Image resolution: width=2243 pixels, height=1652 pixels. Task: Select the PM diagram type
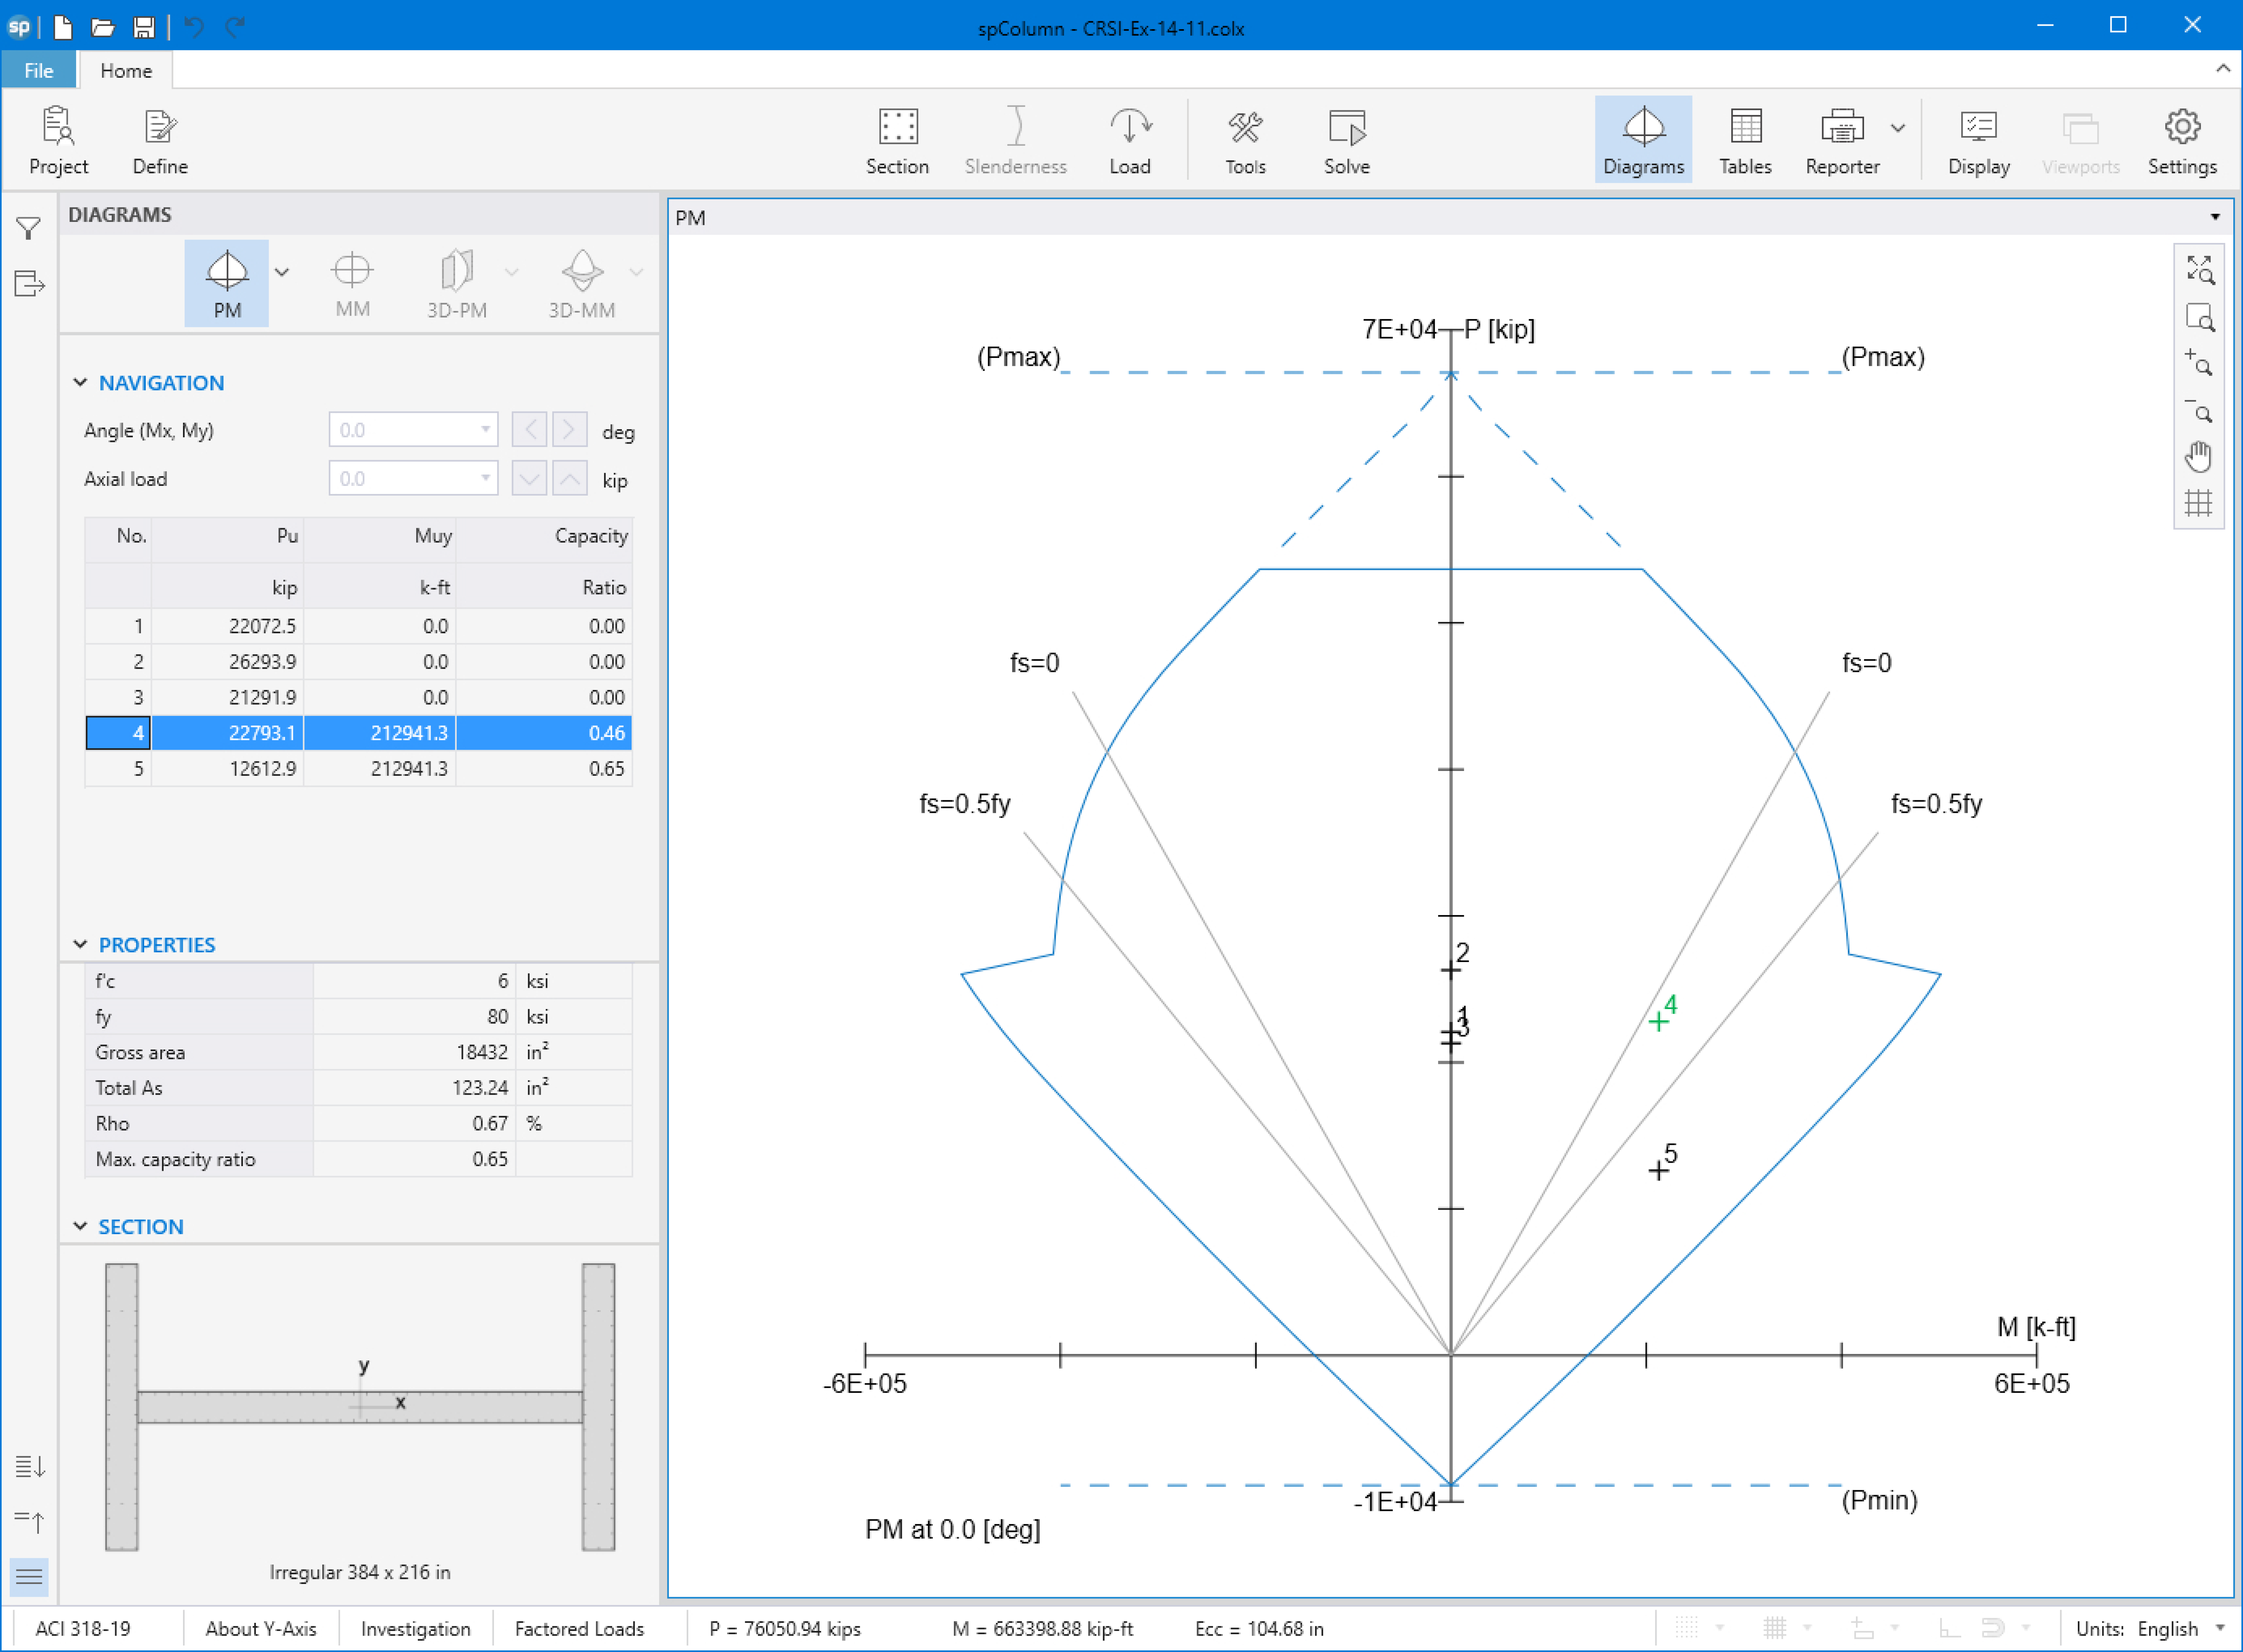pos(227,283)
